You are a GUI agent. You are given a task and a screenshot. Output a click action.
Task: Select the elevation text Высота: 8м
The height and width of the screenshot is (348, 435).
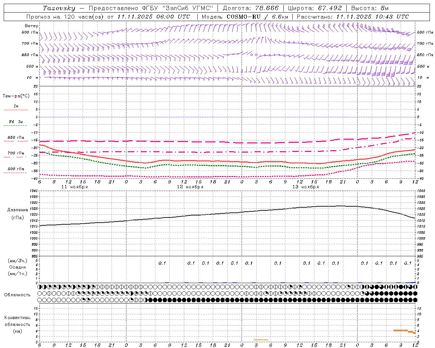click(x=370, y=8)
